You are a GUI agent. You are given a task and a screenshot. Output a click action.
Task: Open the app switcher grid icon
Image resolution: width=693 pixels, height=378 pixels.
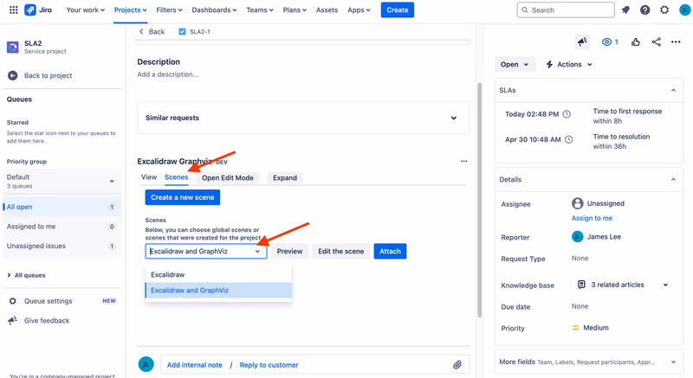click(x=14, y=10)
